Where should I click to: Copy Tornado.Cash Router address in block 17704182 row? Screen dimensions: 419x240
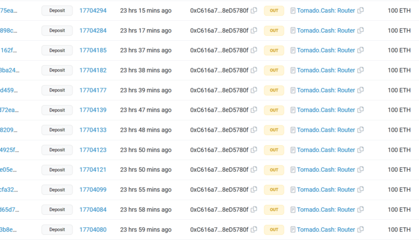pyautogui.click(x=361, y=70)
